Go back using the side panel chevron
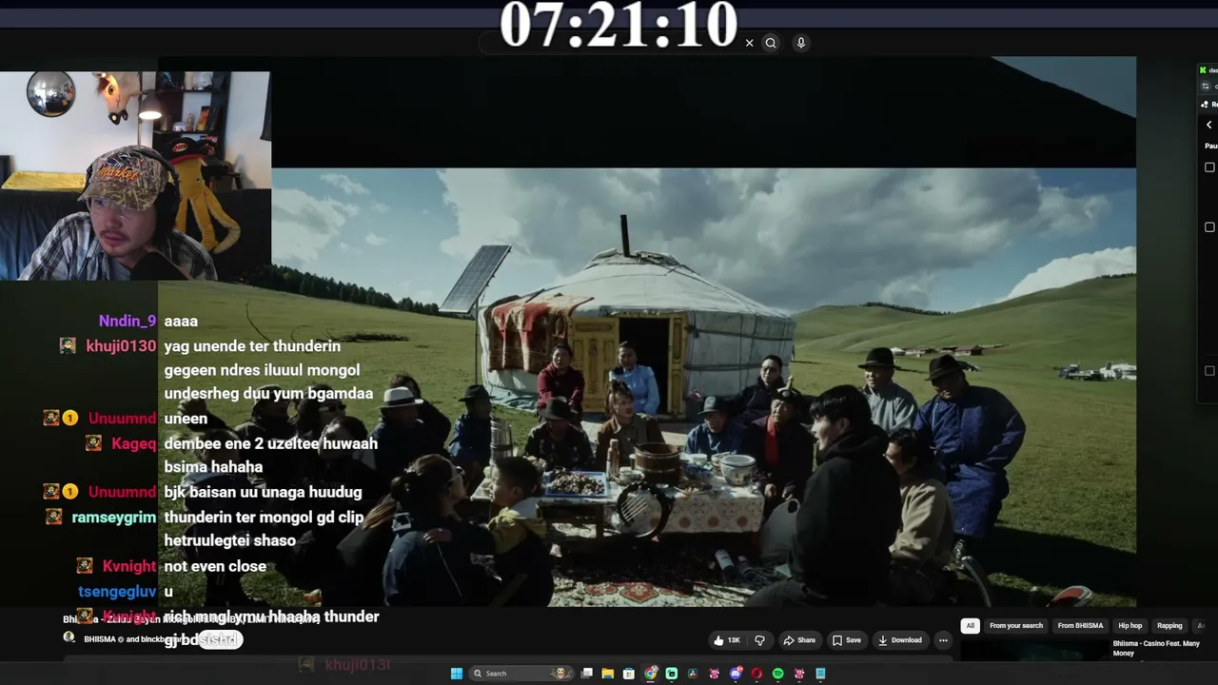 [x=1209, y=125]
